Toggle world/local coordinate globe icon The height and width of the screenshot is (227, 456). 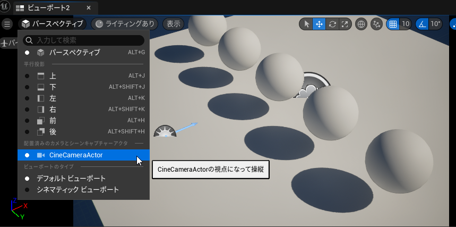(362, 24)
